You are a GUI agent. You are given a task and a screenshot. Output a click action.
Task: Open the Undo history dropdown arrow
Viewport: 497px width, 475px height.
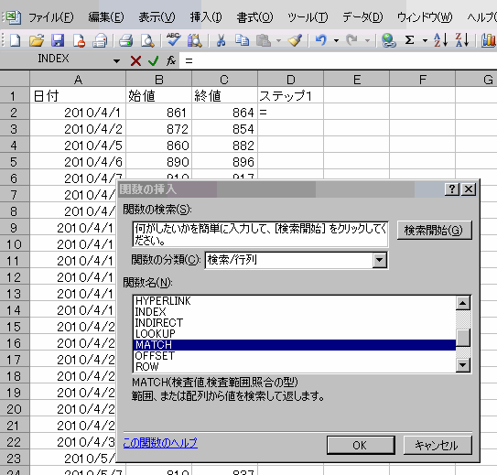(336, 40)
